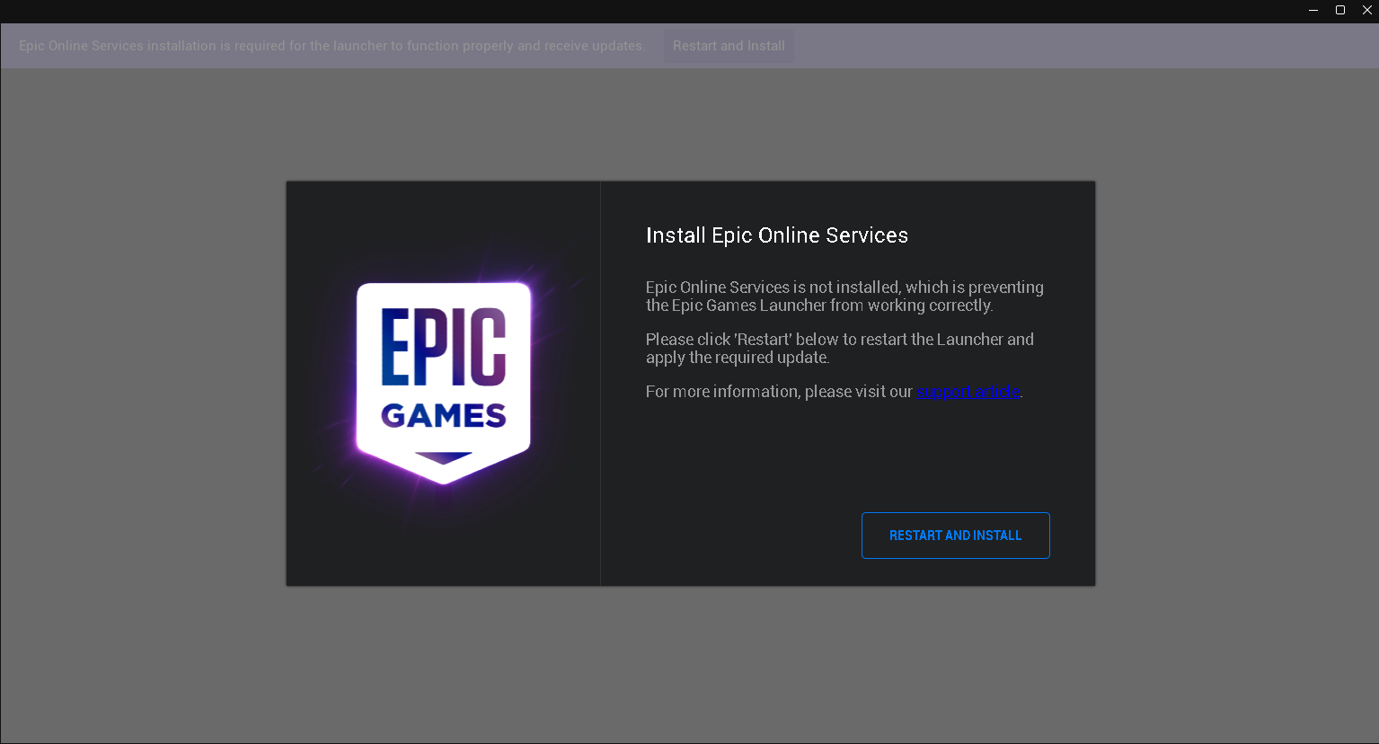The height and width of the screenshot is (744, 1379).
Task: Click the banner message about Epic Online Services installation
Action: click(331, 46)
